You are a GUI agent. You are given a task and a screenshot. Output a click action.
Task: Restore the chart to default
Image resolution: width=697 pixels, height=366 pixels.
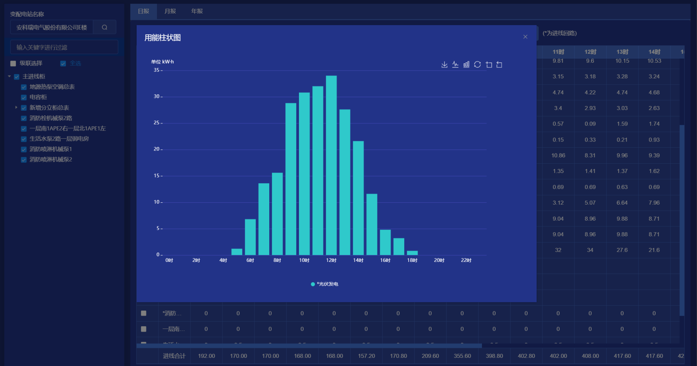pyautogui.click(x=477, y=65)
